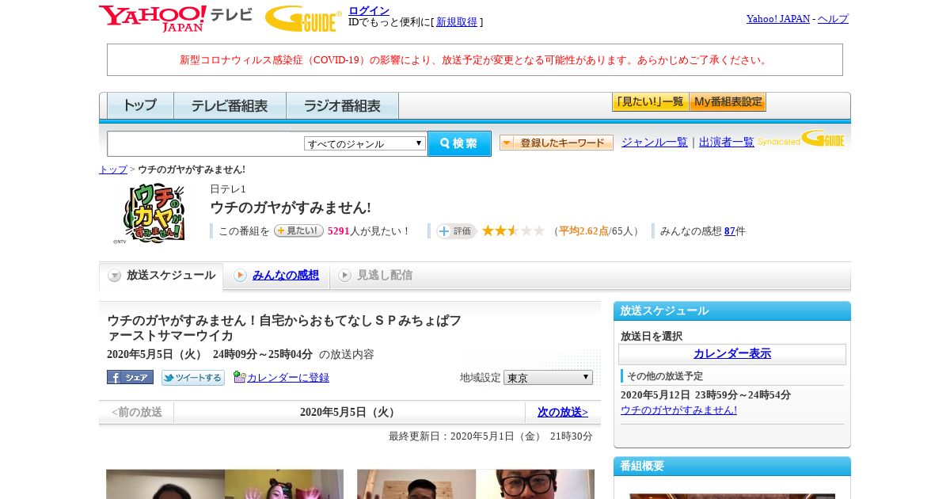Click the ツイートする Twitter button
The image size is (950, 499).
click(193, 377)
